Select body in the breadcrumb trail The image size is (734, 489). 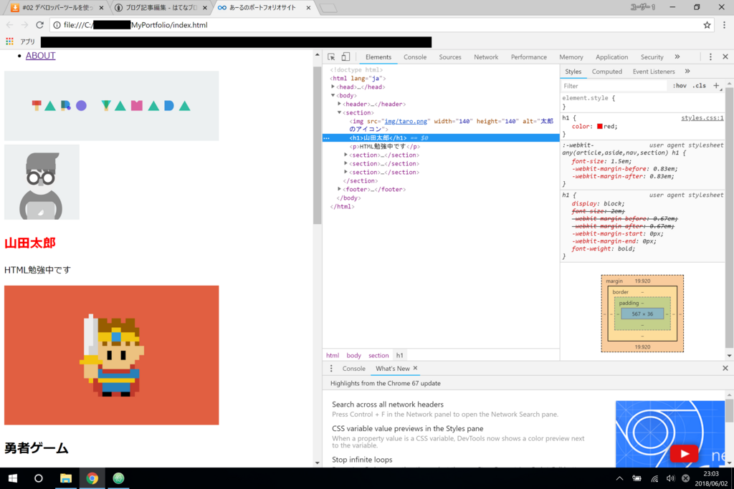point(353,355)
